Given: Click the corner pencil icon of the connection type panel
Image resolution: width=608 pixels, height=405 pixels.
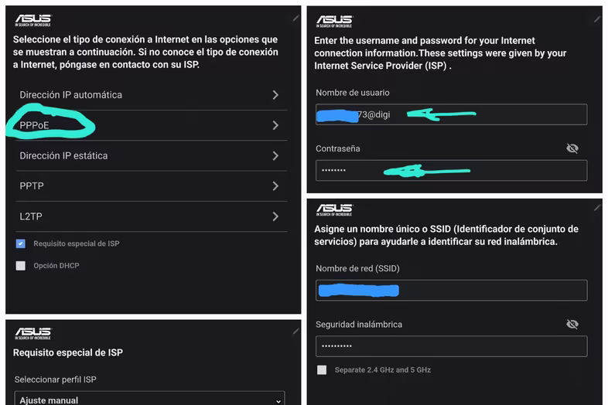Looking at the screenshot, I should 295,18.
